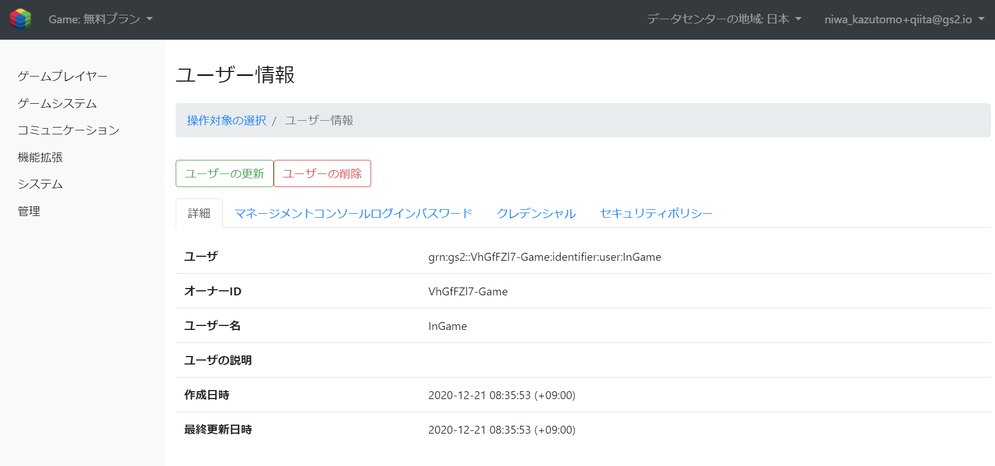Click the 最終更新日時 timestamp value
Screen dimensions: 995x466
coord(502,430)
